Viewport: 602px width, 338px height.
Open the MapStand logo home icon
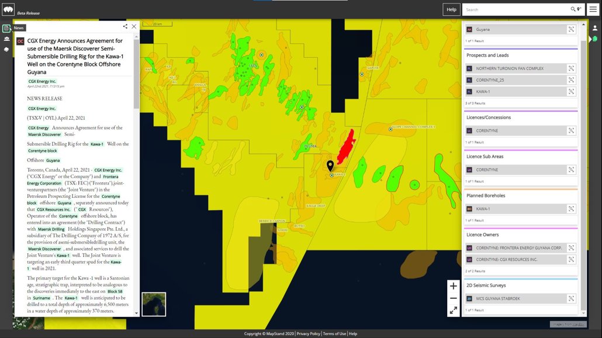coord(8,9)
